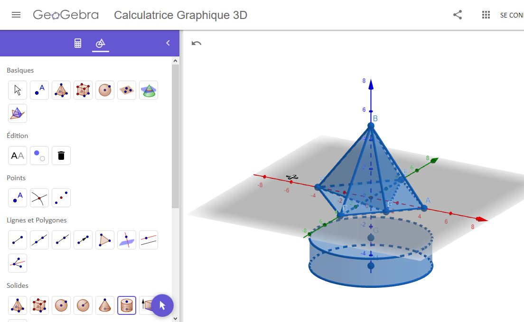
Task: Select the Segment tool
Action: point(18,240)
